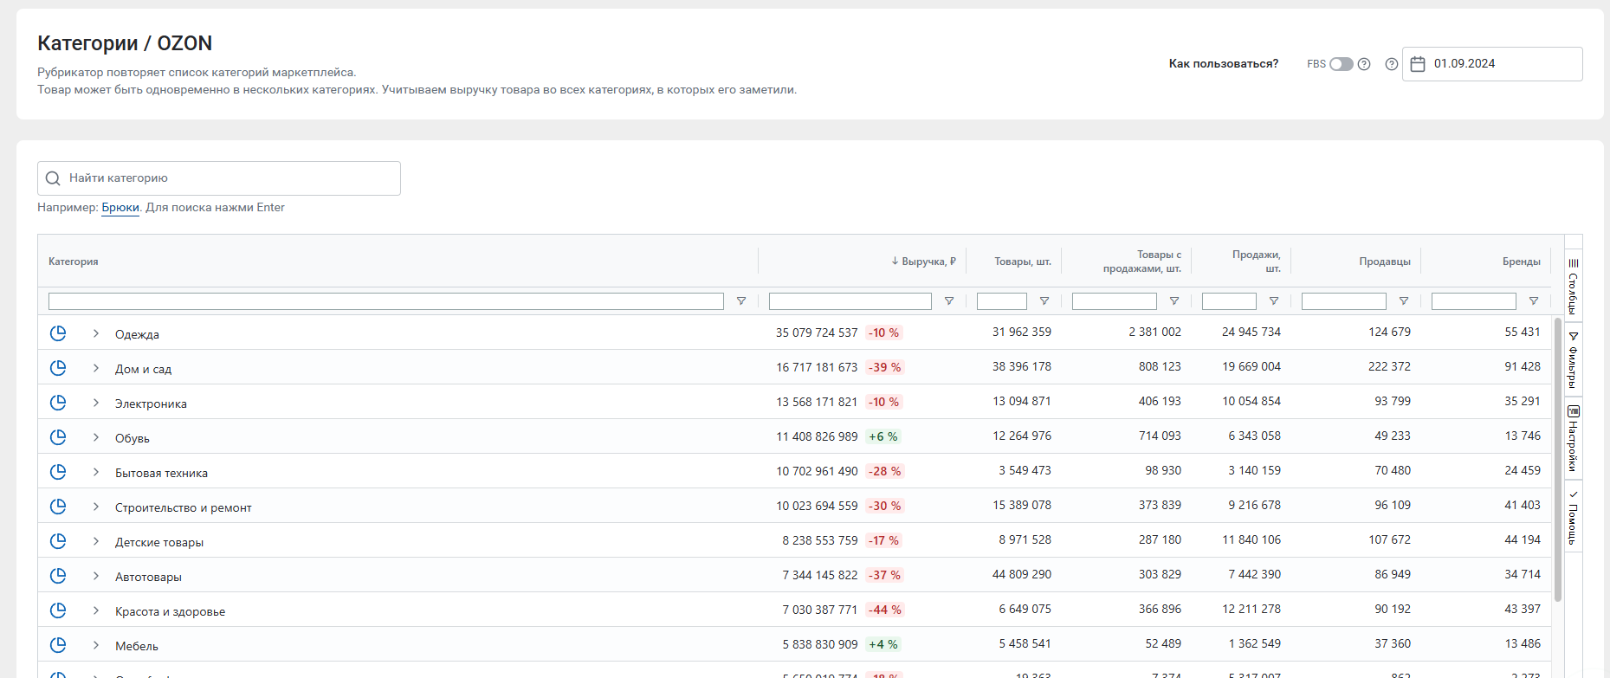Click the Продавцы filter text input
This screenshot has width=1610, height=678.
click(1344, 301)
